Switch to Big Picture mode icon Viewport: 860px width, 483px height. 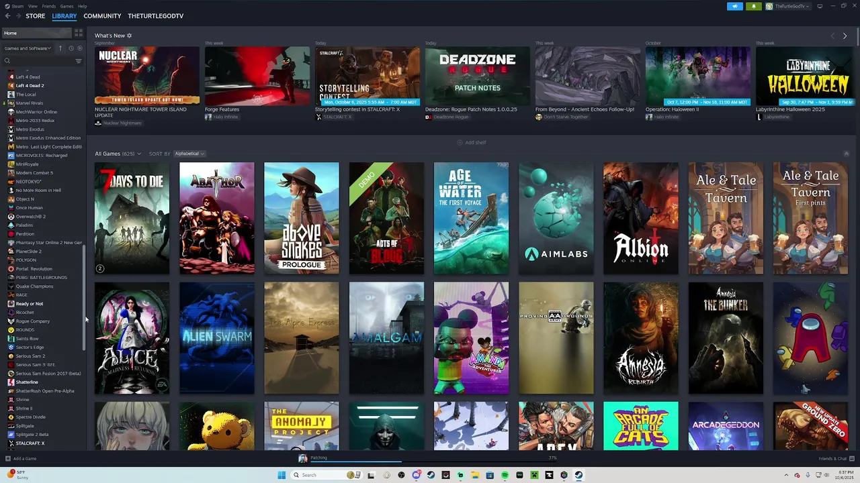click(819, 6)
